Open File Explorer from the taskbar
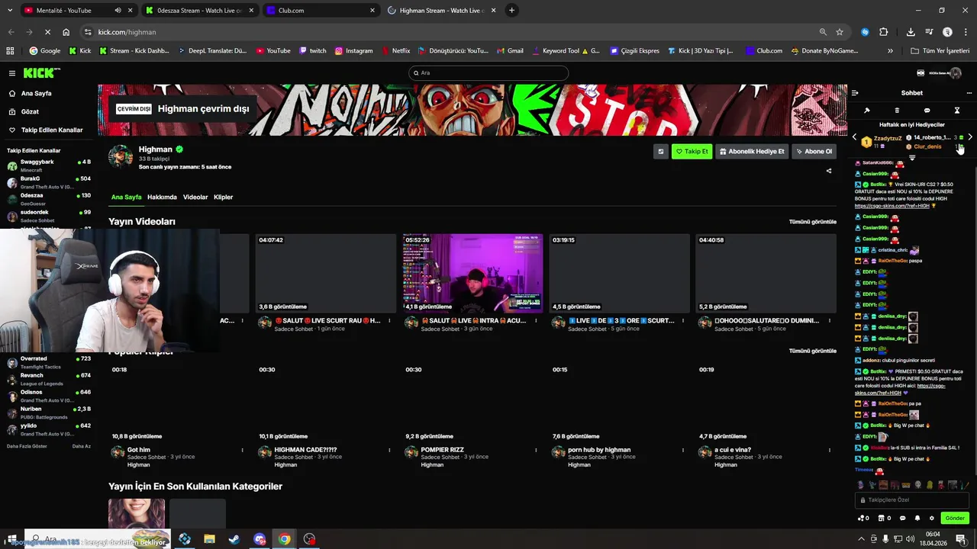 pos(209,539)
